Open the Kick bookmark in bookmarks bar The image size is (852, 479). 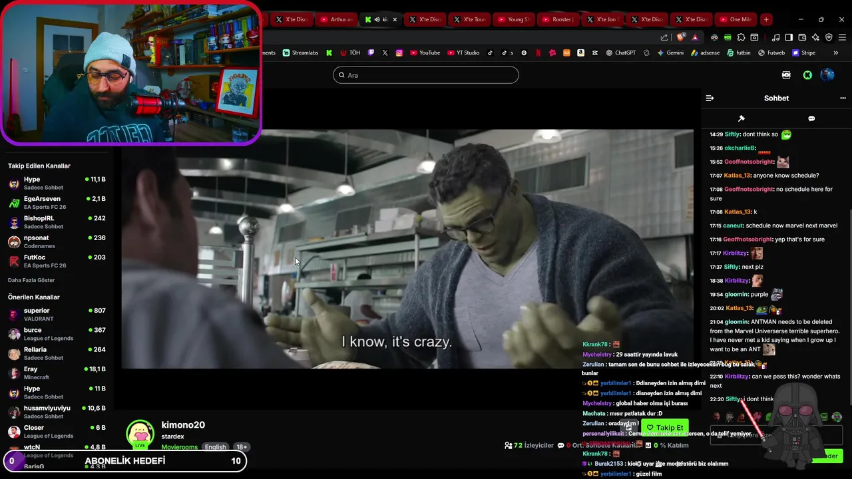click(329, 53)
